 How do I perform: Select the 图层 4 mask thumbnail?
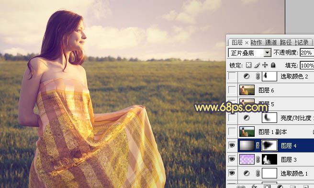click(269, 145)
